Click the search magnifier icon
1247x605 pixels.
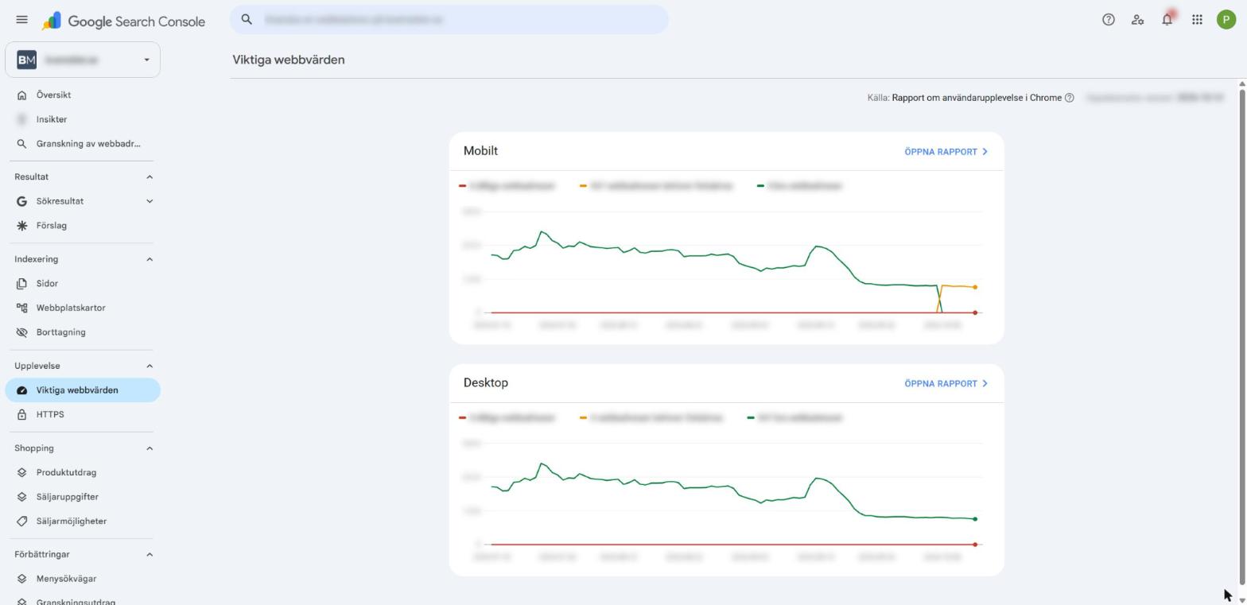pyautogui.click(x=247, y=19)
